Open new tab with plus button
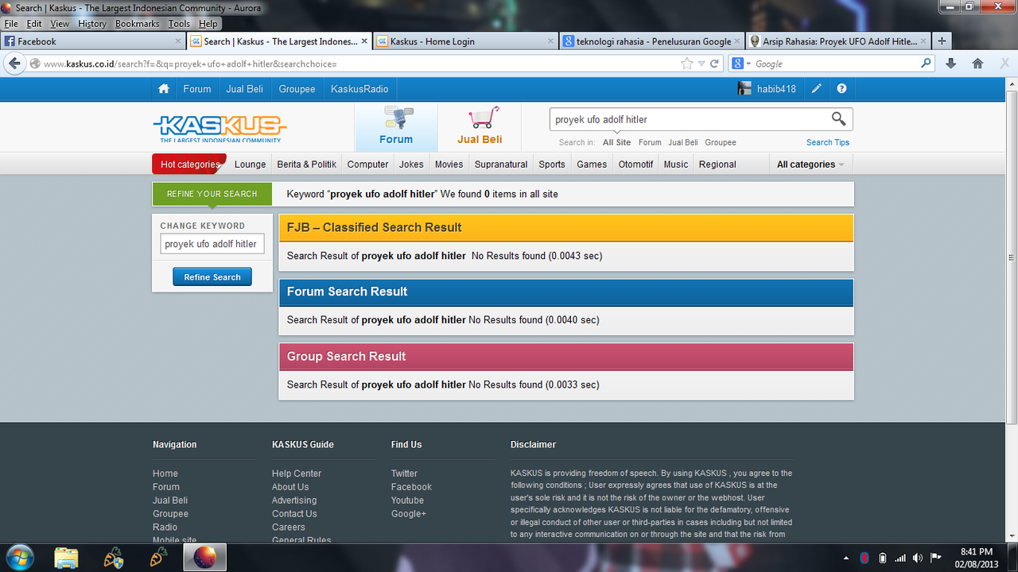Image resolution: width=1018 pixels, height=572 pixels. coord(942,41)
